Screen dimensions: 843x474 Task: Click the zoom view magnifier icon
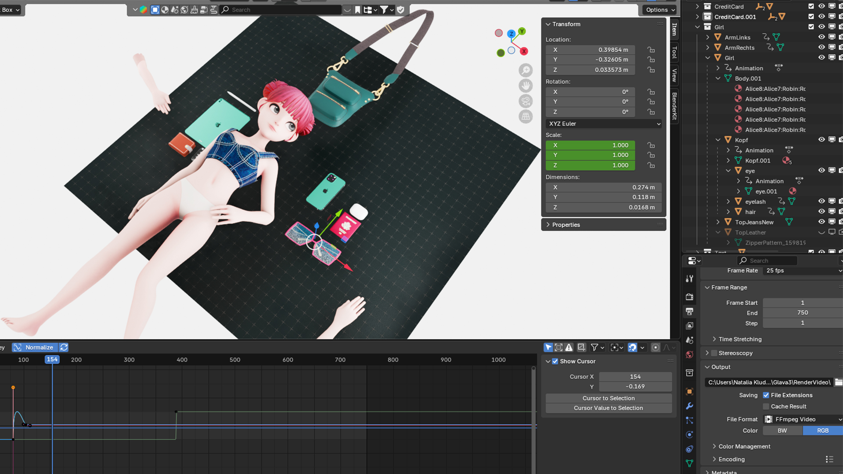(x=526, y=70)
